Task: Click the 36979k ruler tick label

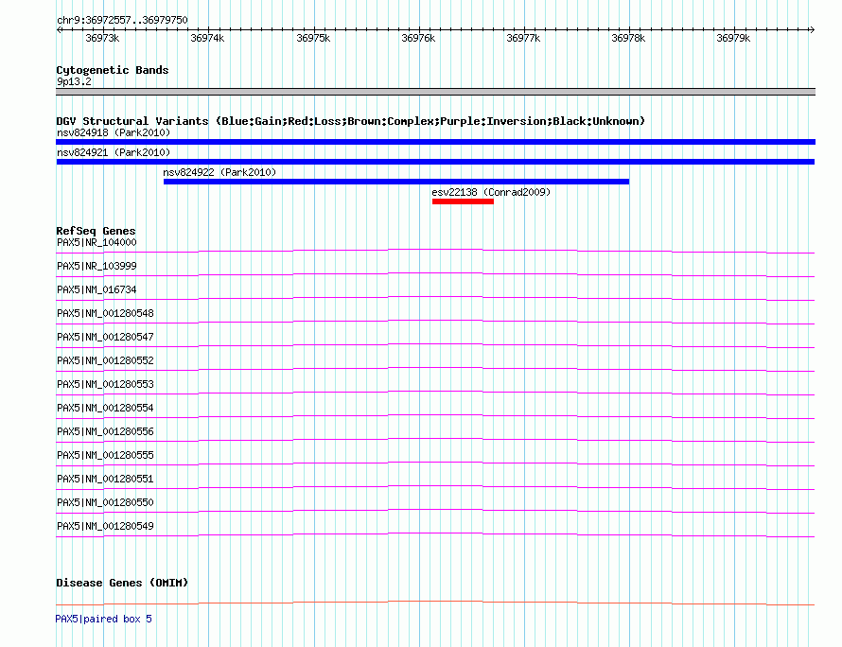Action: coord(733,38)
